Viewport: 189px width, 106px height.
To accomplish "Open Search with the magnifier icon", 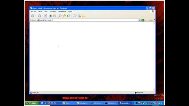I will (60, 16).
